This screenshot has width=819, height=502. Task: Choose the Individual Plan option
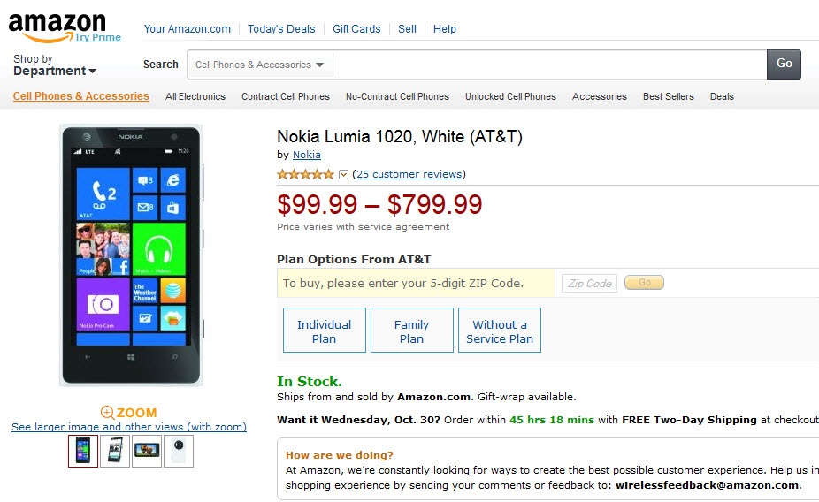click(324, 331)
